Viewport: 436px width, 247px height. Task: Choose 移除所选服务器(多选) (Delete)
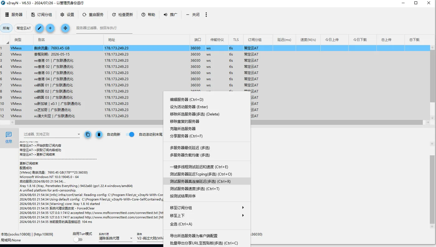207,114
